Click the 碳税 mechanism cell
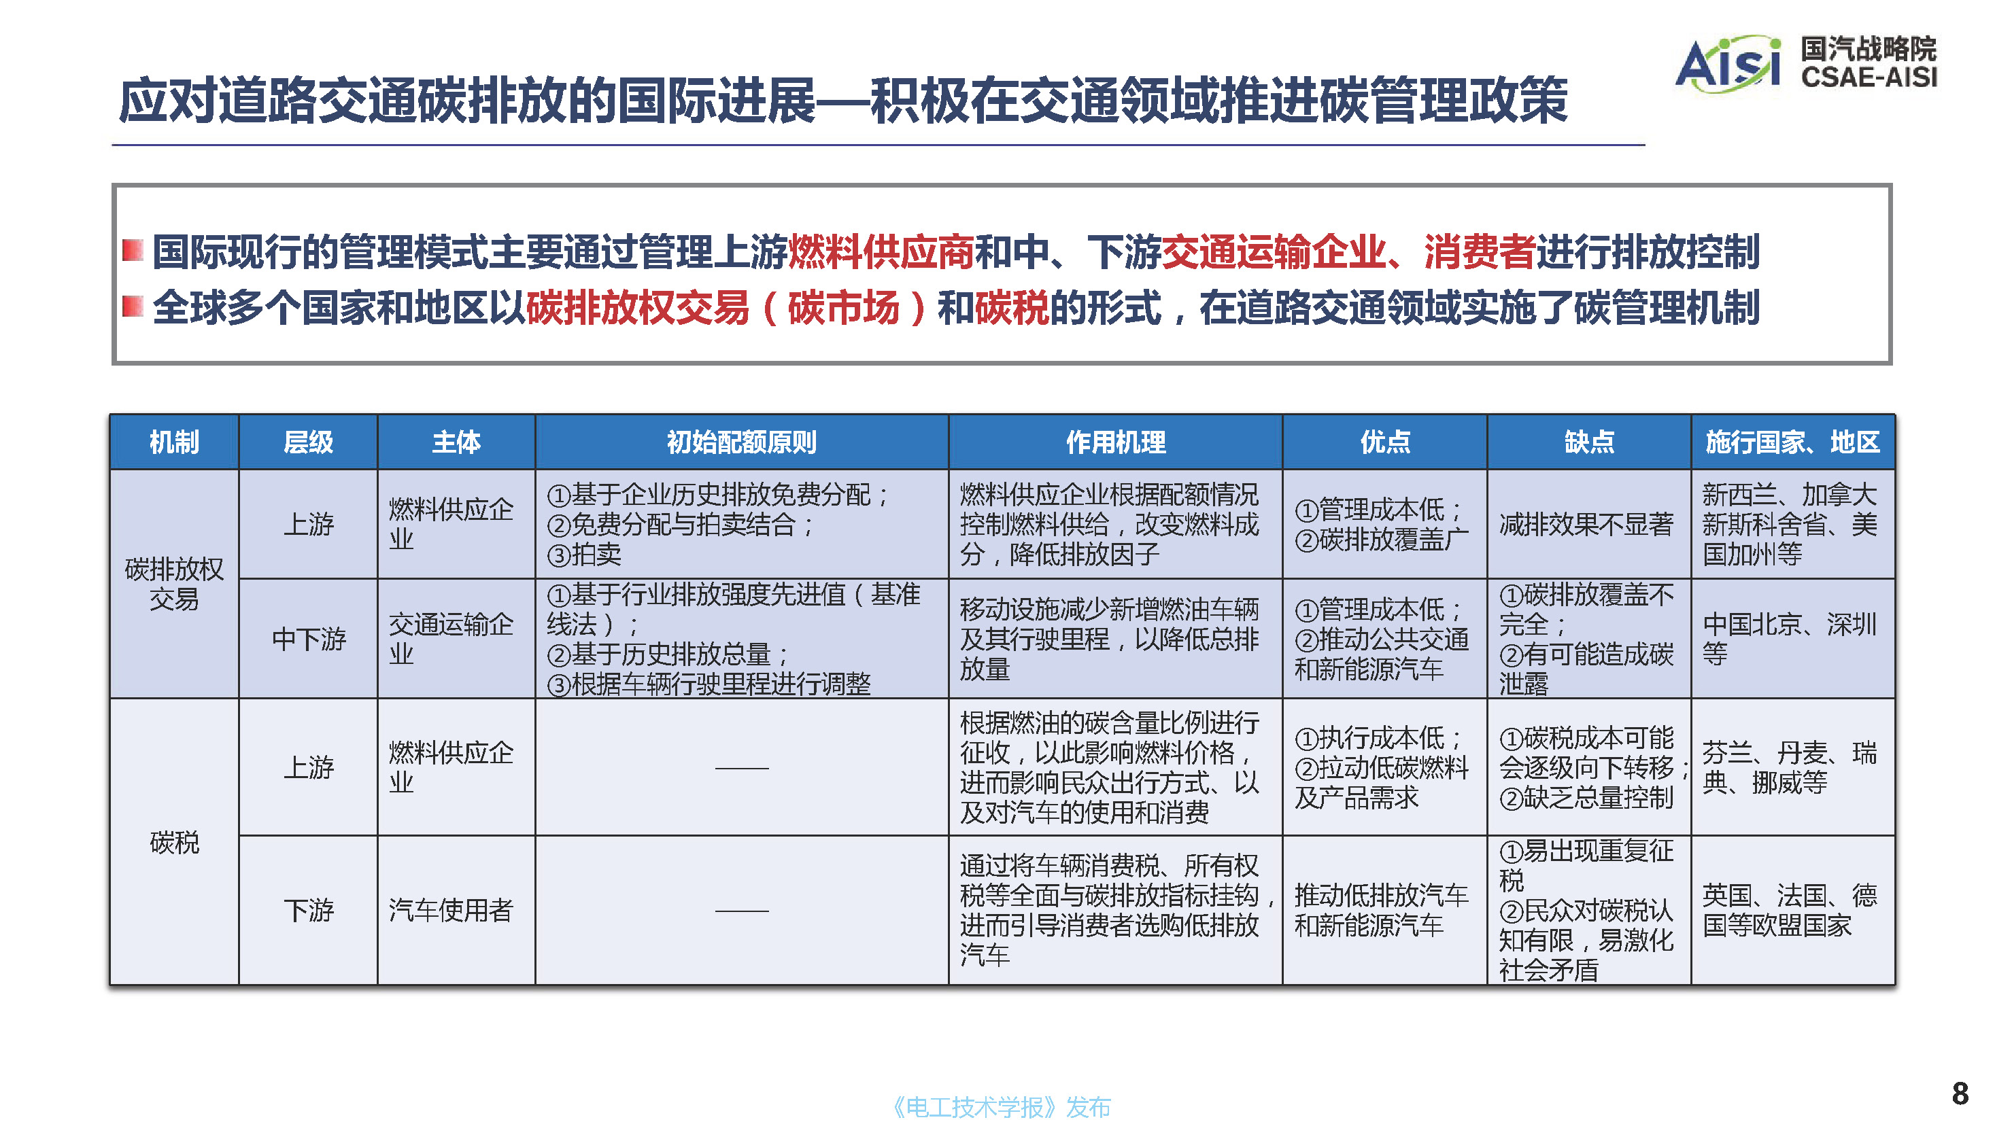The width and height of the screenshot is (1995, 1122). [174, 842]
